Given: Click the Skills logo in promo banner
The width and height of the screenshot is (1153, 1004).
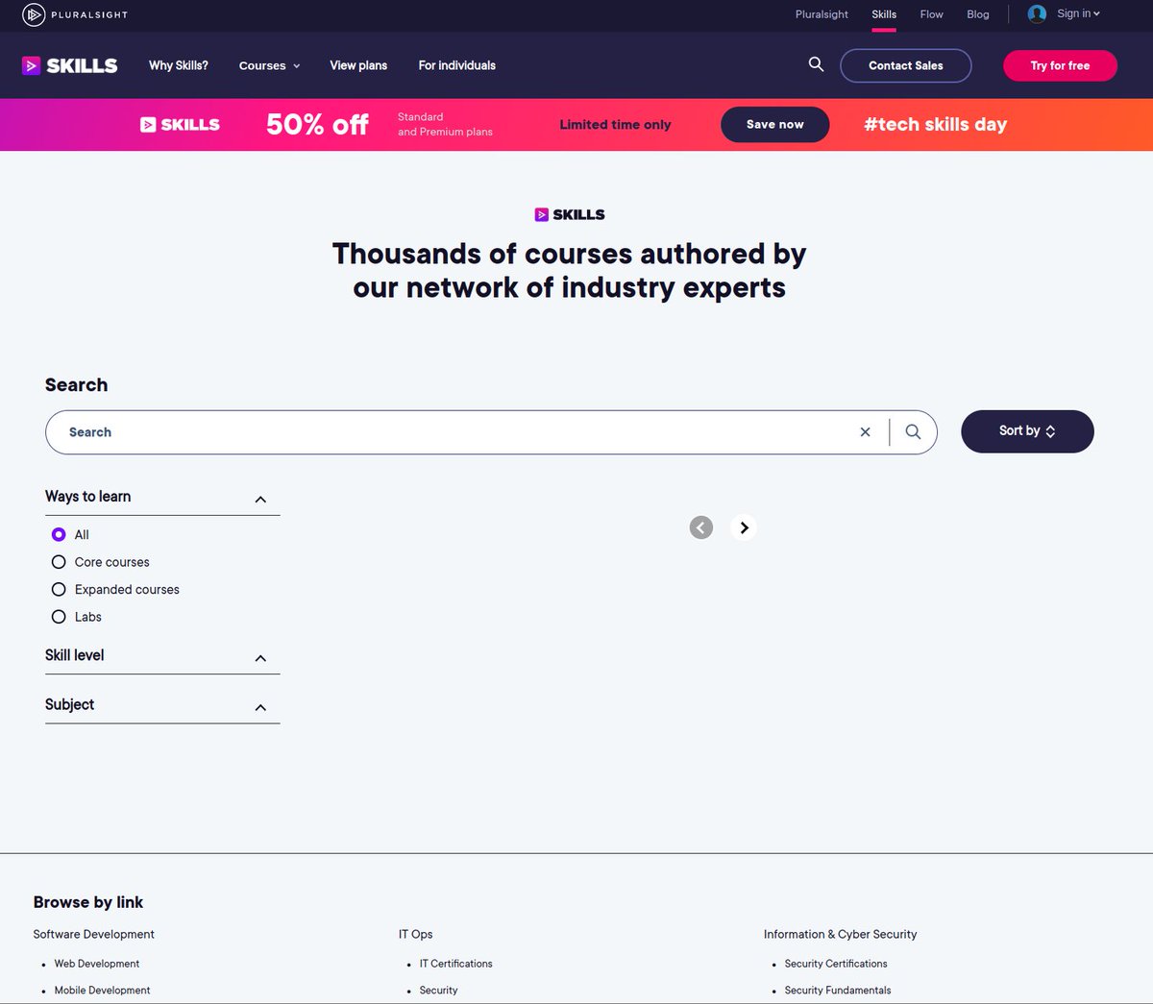Looking at the screenshot, I should coord(180,125).
